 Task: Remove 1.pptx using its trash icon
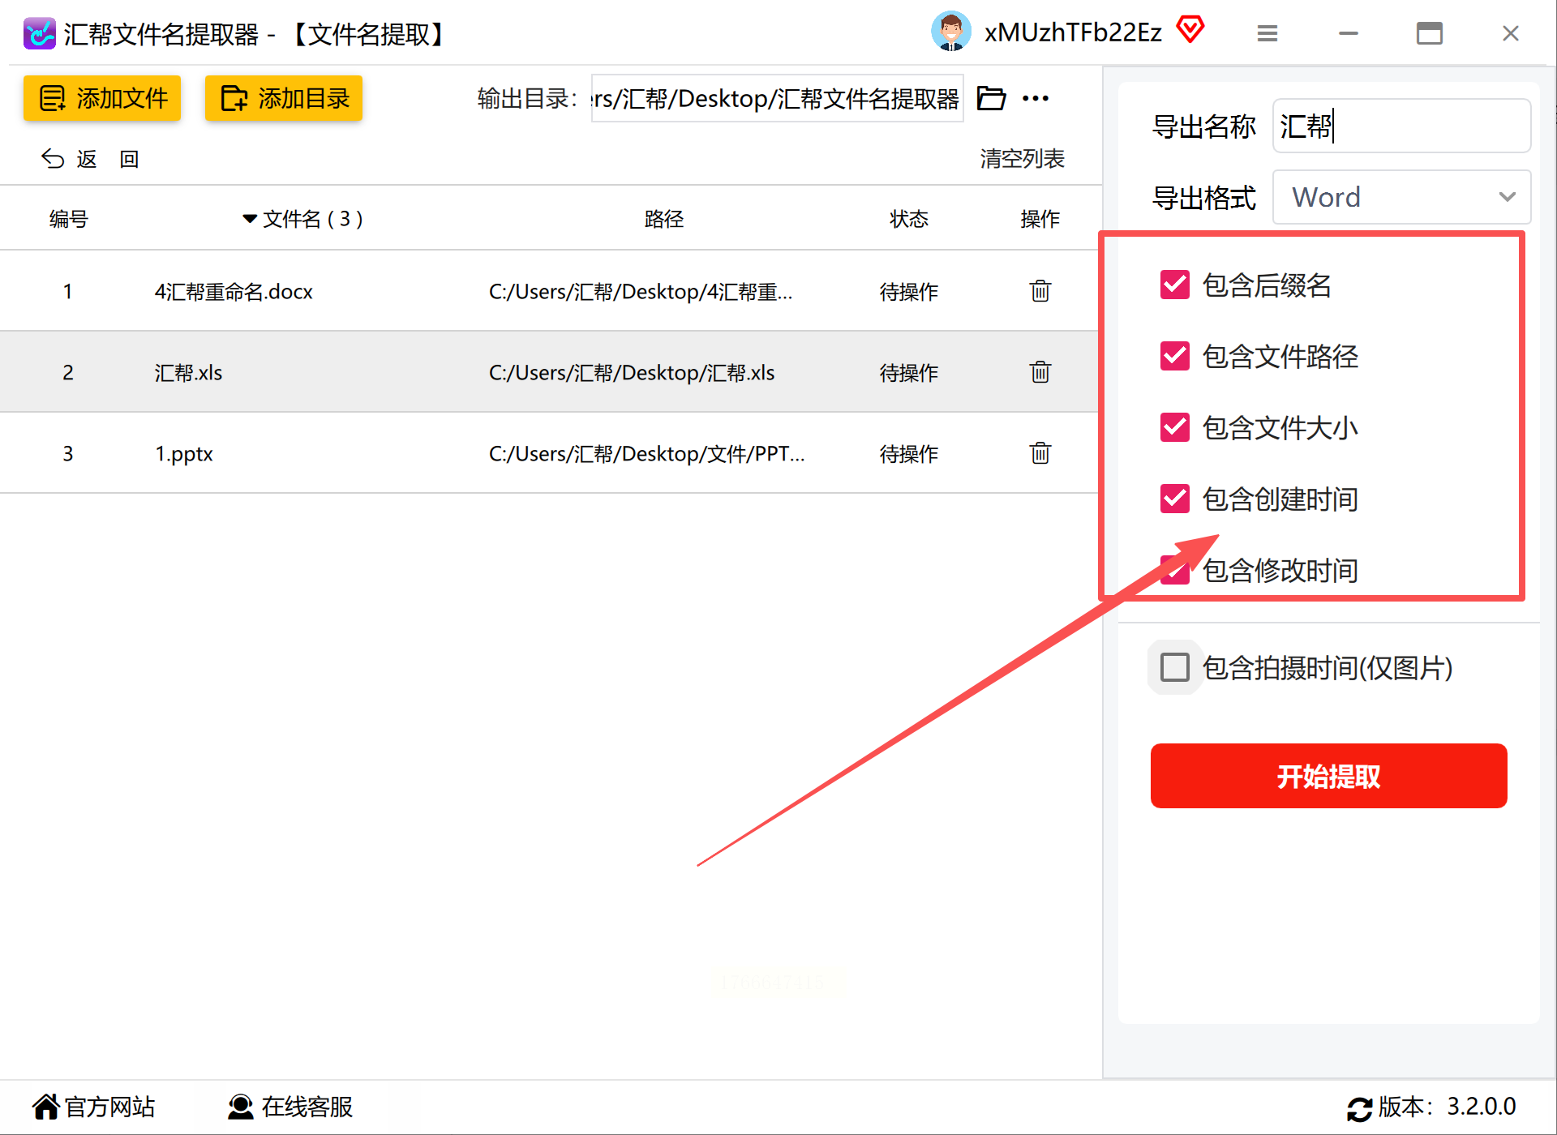pyautogui.click(x=1040, y=453)
